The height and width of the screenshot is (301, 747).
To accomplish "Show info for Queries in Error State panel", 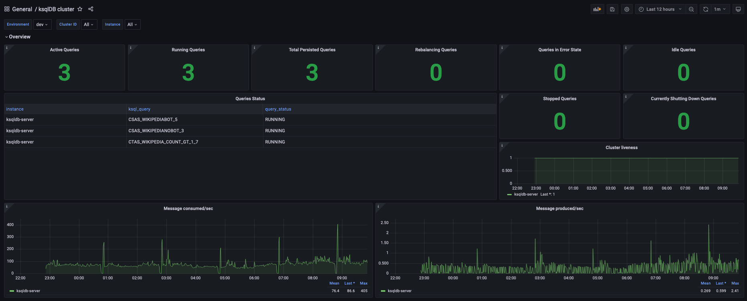I will tap(502, 48).
